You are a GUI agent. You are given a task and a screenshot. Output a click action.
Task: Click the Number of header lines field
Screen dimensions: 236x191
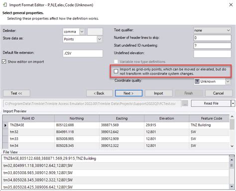click(212, 38)
